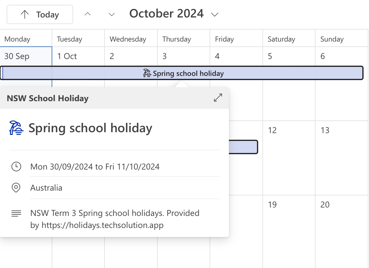Click the upward arrow inside the Today button
The height and width of the screenshot is (268, 369).
click(25, 14)
